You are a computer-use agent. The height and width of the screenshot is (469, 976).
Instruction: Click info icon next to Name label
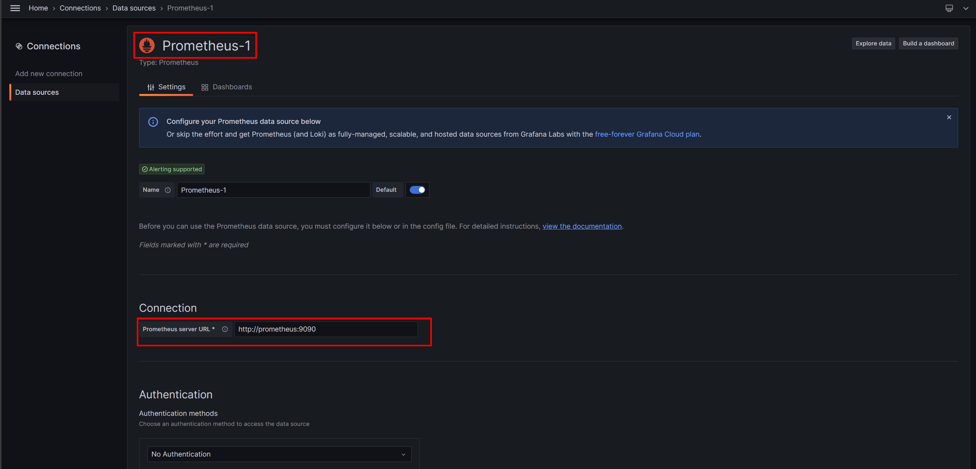pos(168,190)
